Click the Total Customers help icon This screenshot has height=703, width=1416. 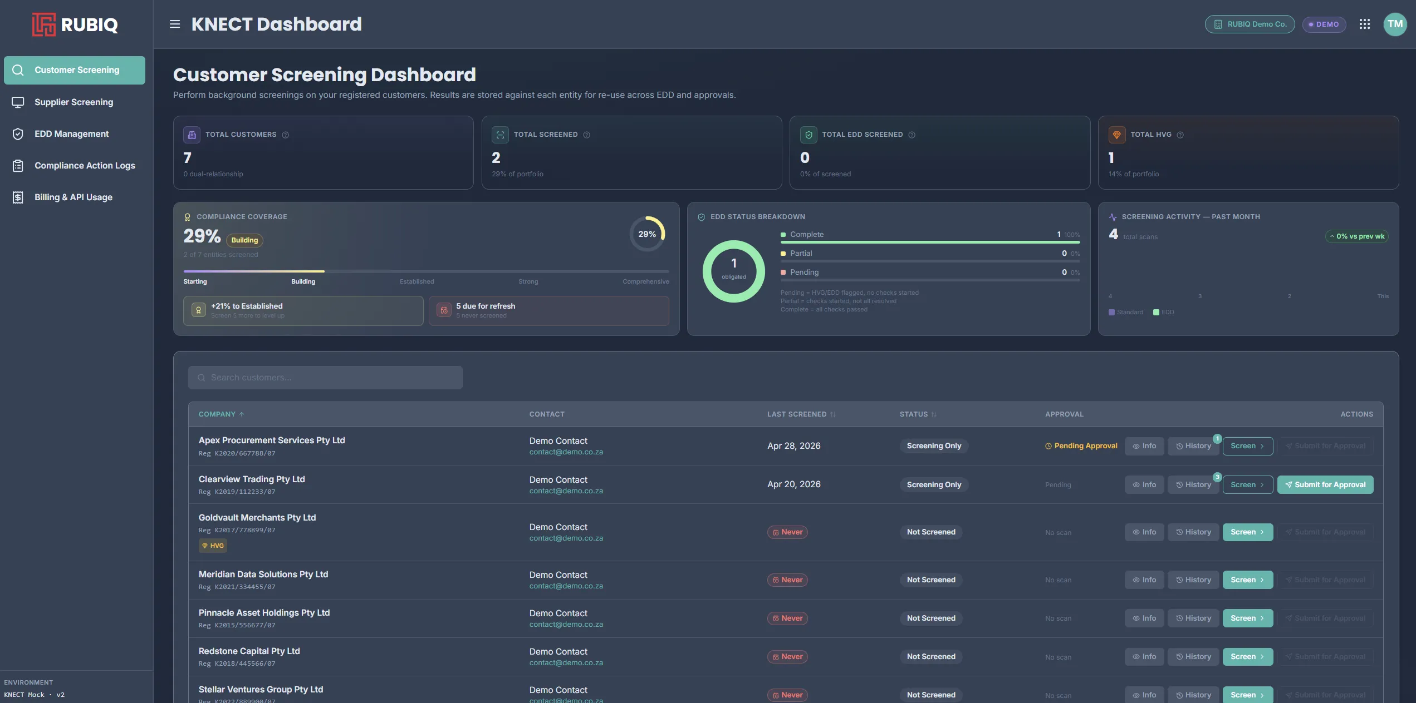[x=285, y=135]
